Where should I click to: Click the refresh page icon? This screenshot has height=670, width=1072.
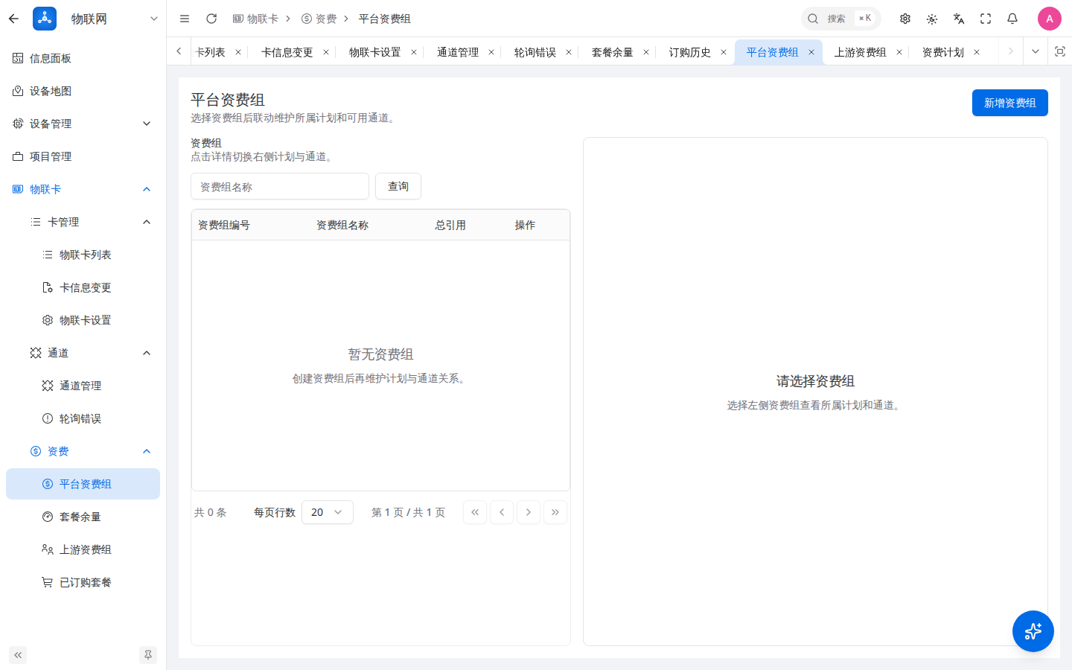click(211, 19)
